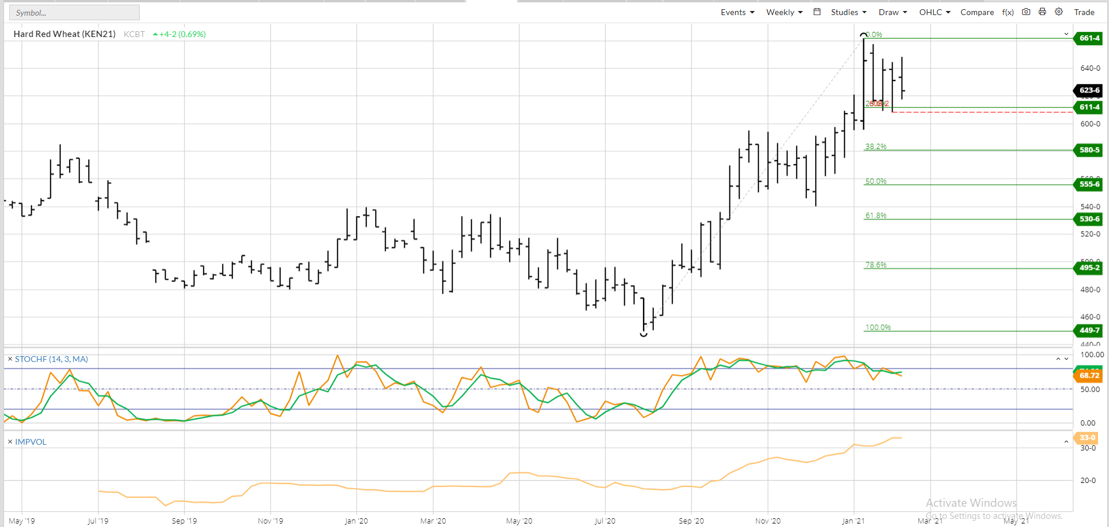
Task: Click the Compare button
Action: 977,12
